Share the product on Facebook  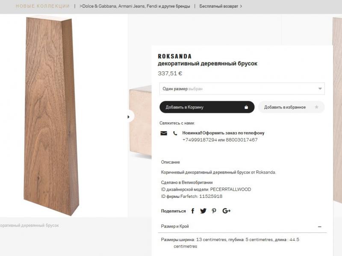(x=193, y=211)
